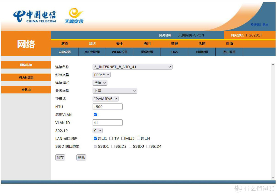The image size is (277, 195).
Task: Open the IP模式 IPv4&IPv6 dropdown
Action: (105, 99)
